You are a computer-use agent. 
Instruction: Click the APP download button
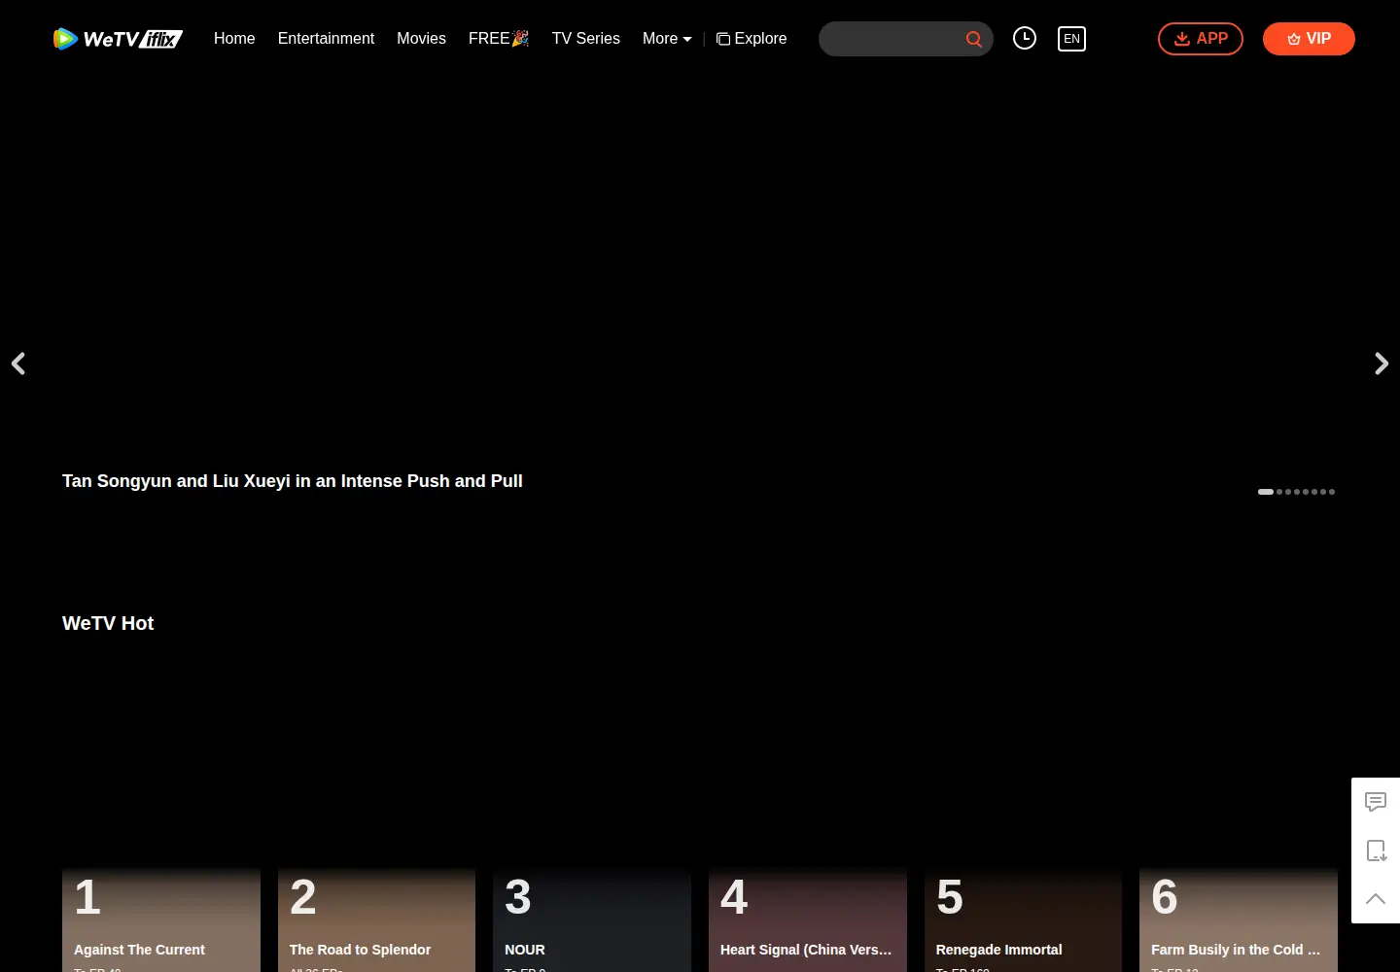tap(1201, 39)
